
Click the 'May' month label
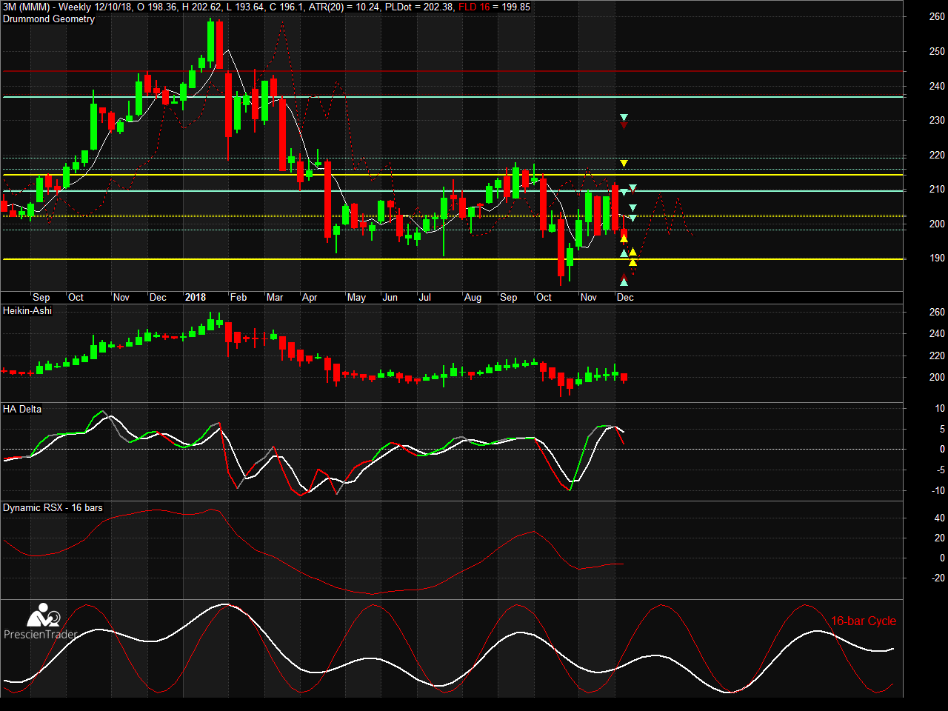356,297
